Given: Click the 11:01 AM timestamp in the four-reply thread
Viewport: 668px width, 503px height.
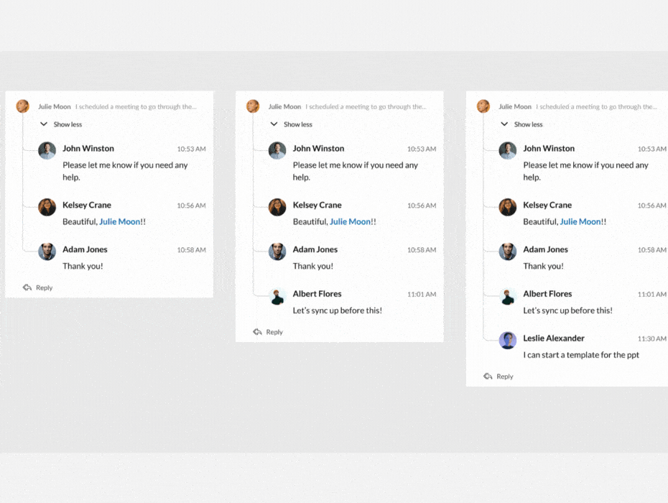Looking at the screenshot, I should 421,295.
